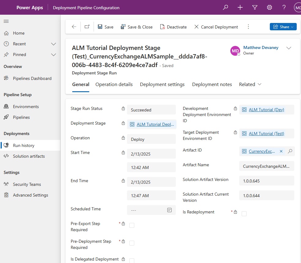The height and width of the screenshot is (263, 301).
Task: Open the Scheduled Time calendar picker
Action: click(169, 210)
